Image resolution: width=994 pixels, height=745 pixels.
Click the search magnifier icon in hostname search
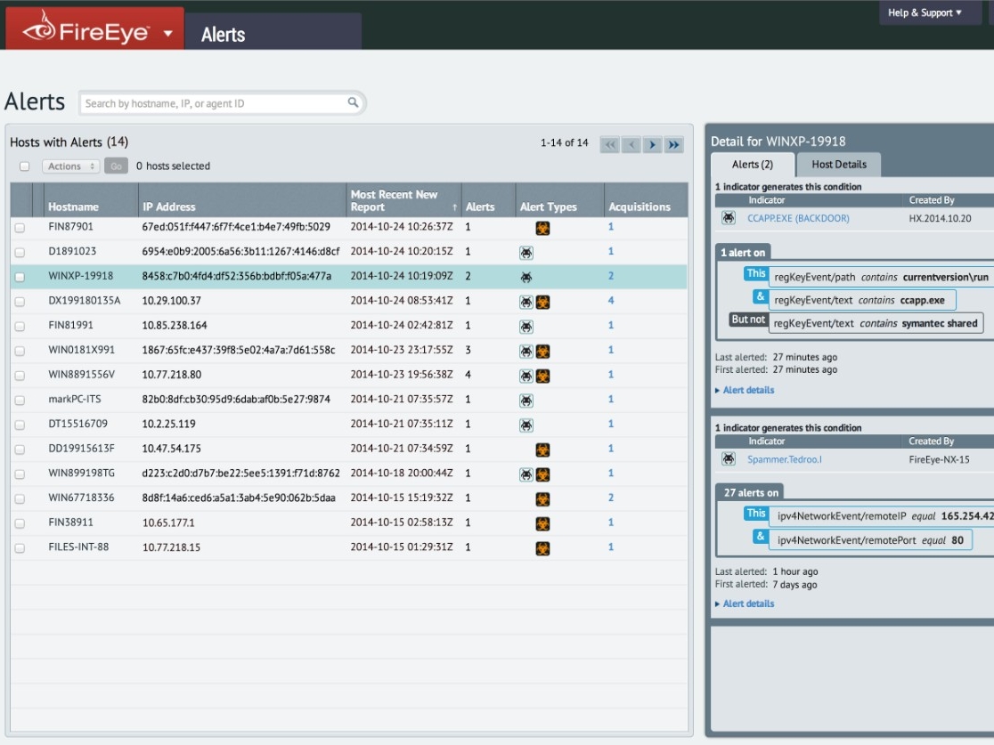[353, 102]
